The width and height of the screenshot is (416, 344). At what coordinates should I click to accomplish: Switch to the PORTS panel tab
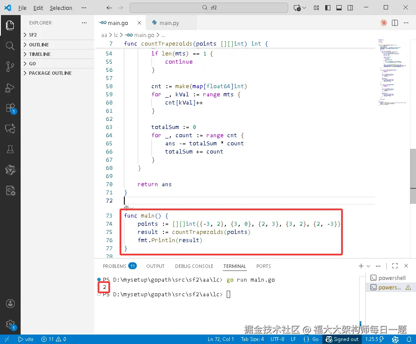click(263, 266)
